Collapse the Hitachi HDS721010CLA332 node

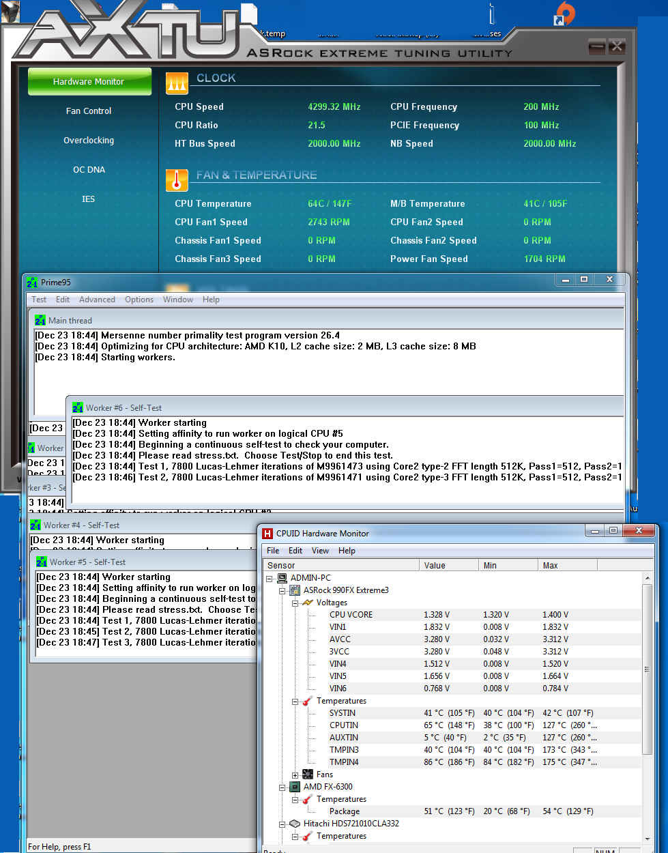[282, 824]
